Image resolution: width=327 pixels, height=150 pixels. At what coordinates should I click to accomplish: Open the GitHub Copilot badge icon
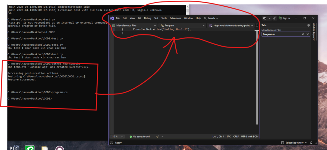[264, 18]
